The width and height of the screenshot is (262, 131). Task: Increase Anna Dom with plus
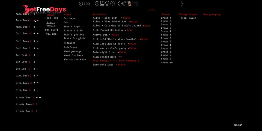(34, 27)
